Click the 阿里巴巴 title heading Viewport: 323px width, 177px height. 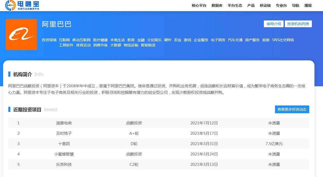[x=57, y=24]
